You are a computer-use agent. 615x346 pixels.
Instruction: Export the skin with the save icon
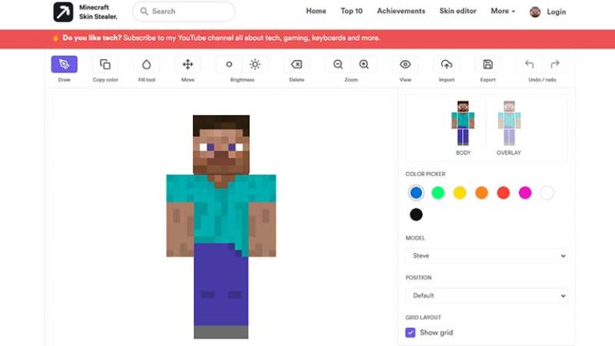point(488,65)
